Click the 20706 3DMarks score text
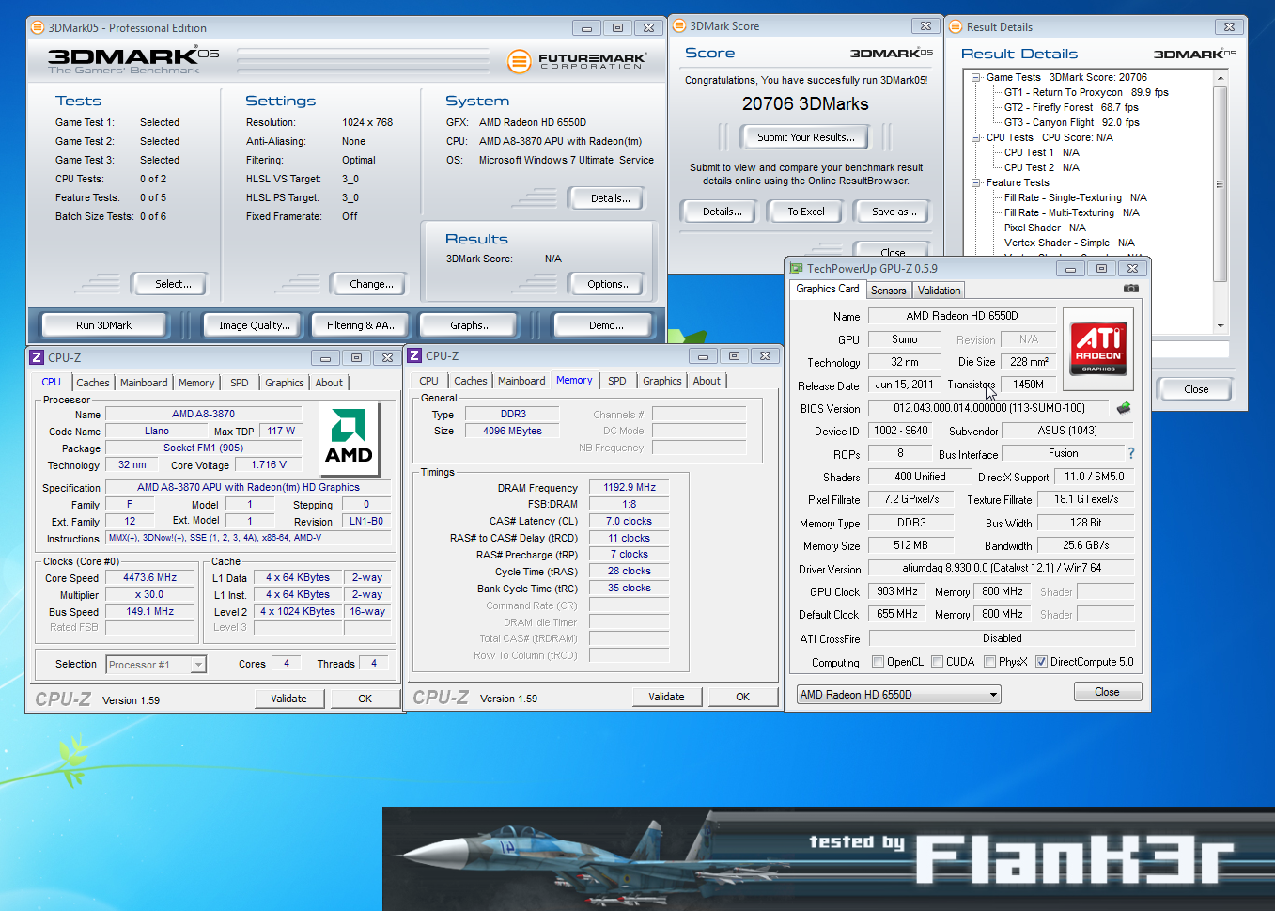 805,104
